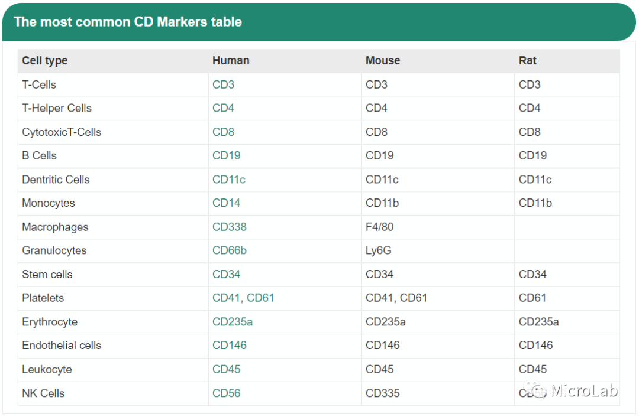Image resolution: width=639 pixels, height=417 pixels.
Task: Select the Mouse column header
Action: pos(383,61)
